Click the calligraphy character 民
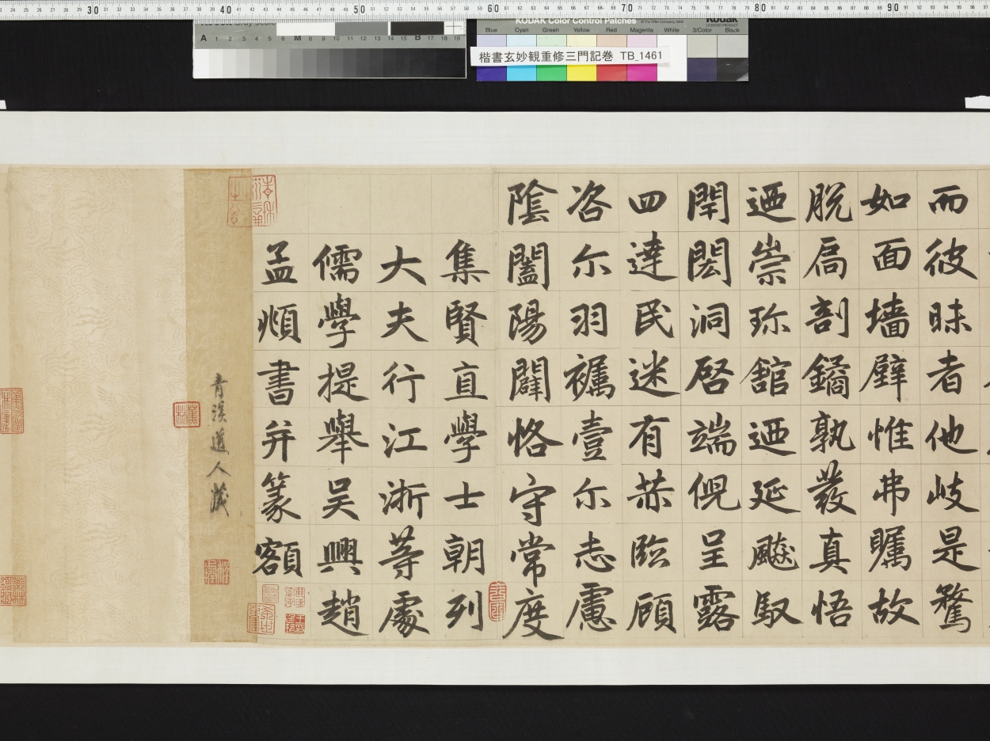Screen dimensions: 990x741 653,319
